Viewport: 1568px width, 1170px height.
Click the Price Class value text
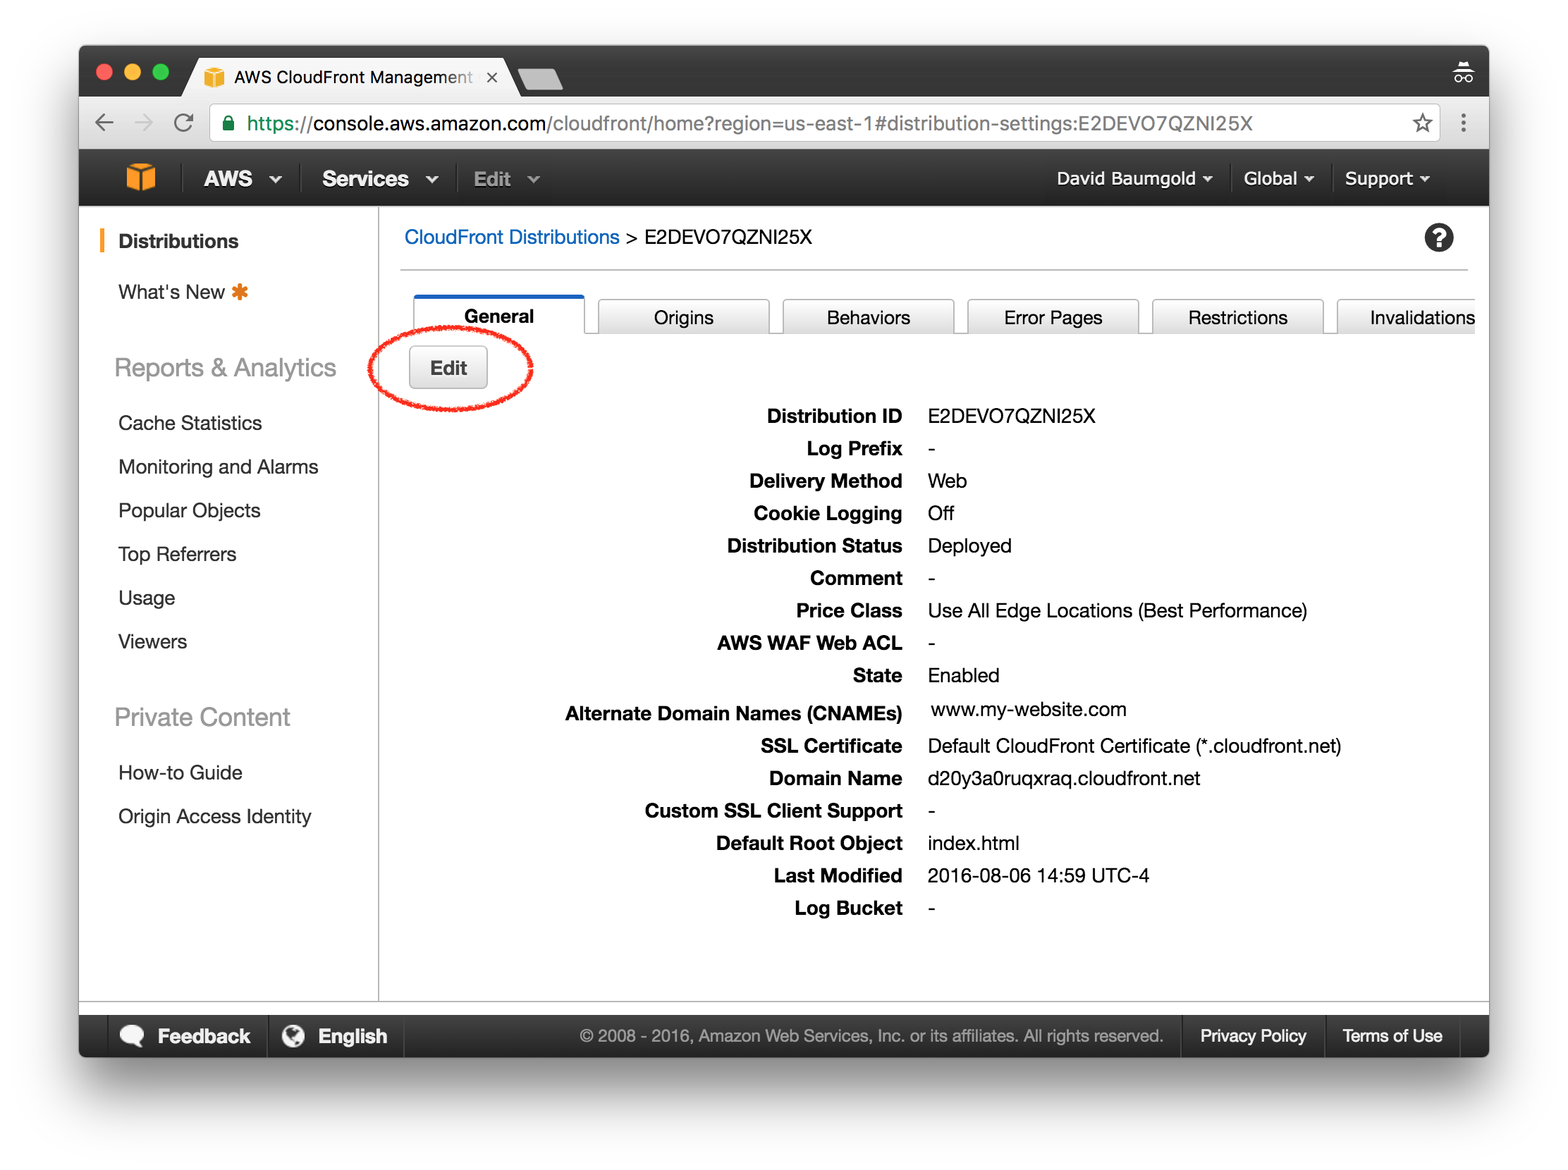click(x=1117, y=610)
